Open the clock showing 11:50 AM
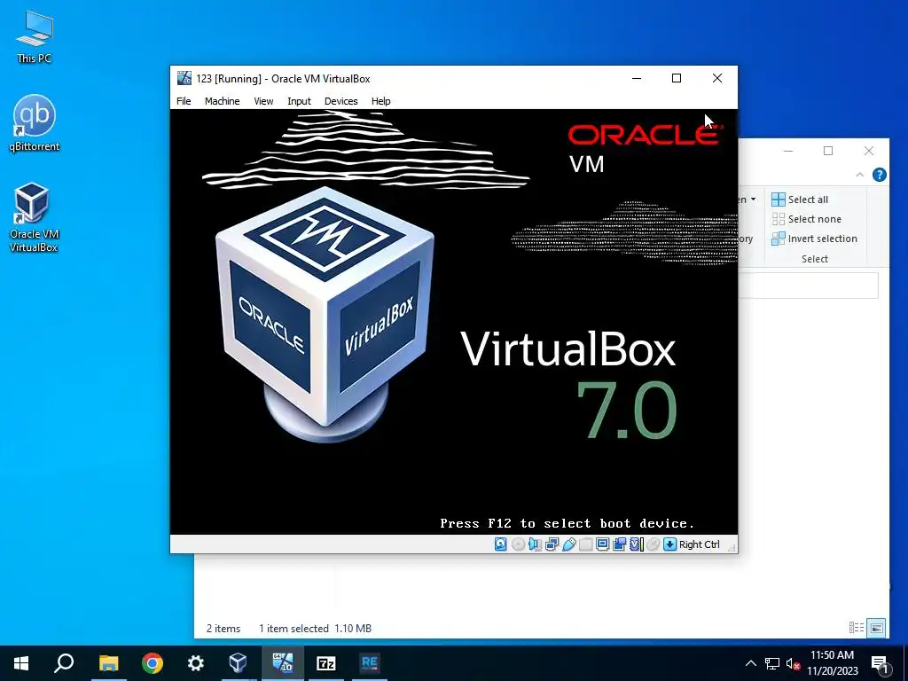This screenshot has width=908, height=681. (x=832, y=663)
